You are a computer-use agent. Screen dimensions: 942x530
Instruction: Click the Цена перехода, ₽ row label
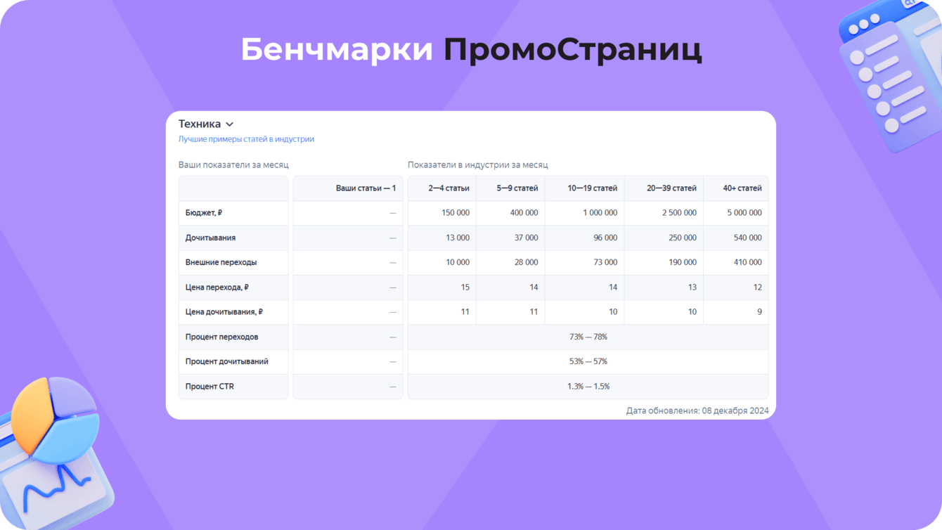(x=217, y=287)
